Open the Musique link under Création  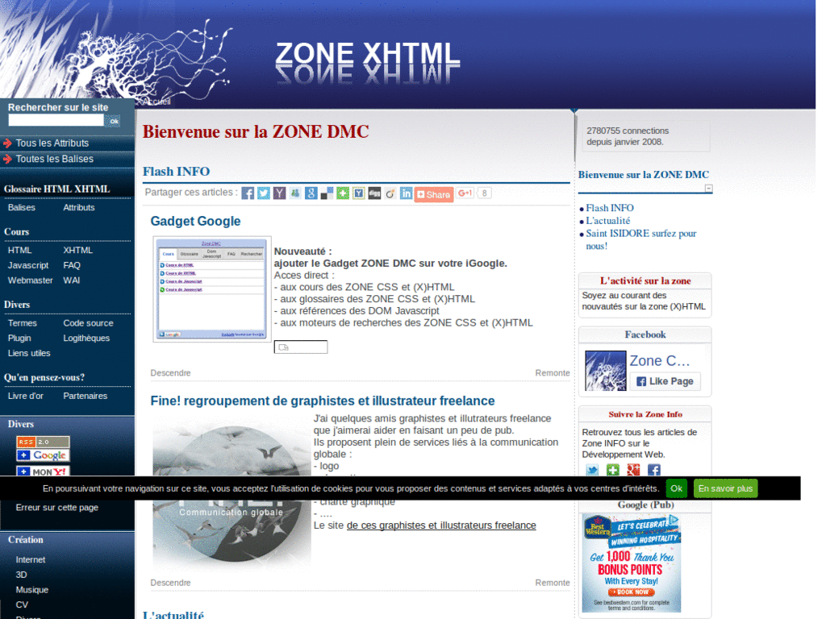(32, 589)
